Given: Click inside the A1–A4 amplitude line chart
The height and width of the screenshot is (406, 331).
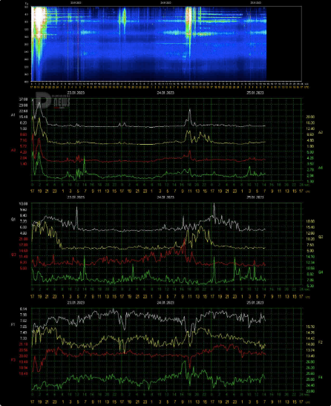Looking at the screenshot, I should [x=166, y=140].
